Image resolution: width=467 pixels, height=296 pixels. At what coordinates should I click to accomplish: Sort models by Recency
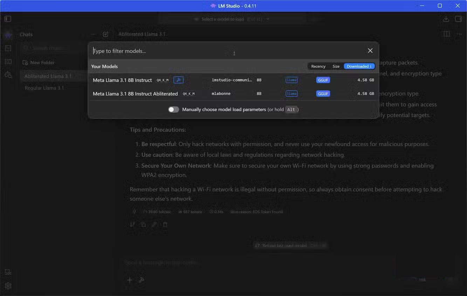(x=318, y=66)
